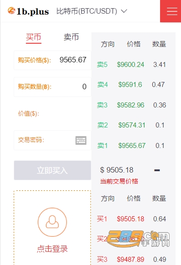Click the 立即买入 button

pos(52,170)
